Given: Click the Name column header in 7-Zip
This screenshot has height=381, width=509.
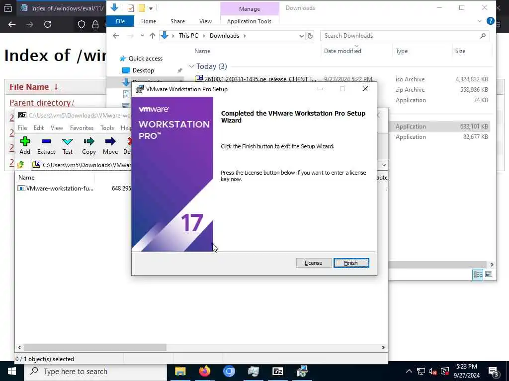Looking at the screenshot, I should (x=26, y=177).
